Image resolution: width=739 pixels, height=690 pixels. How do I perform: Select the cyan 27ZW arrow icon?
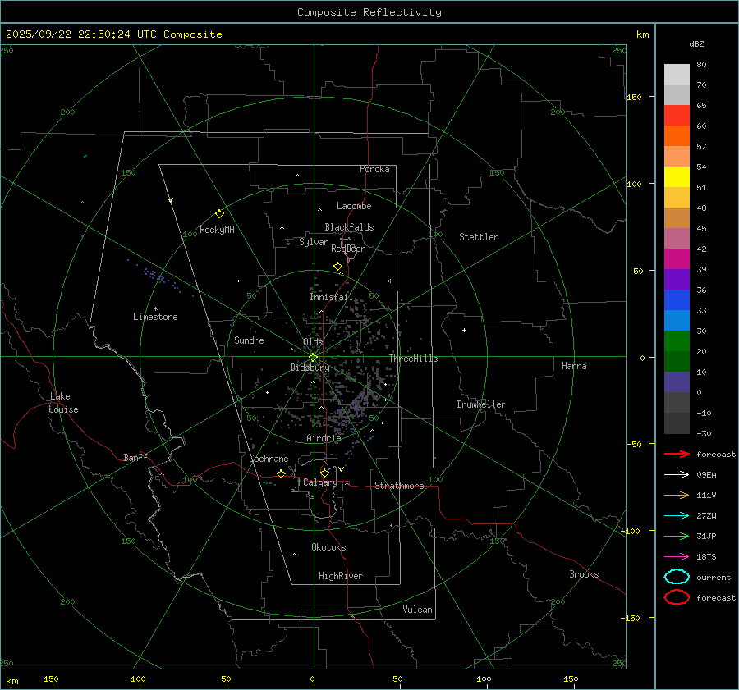tap(677, 515)
